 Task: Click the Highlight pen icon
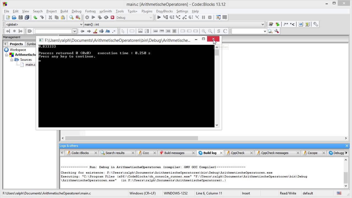tap(95, 31)
